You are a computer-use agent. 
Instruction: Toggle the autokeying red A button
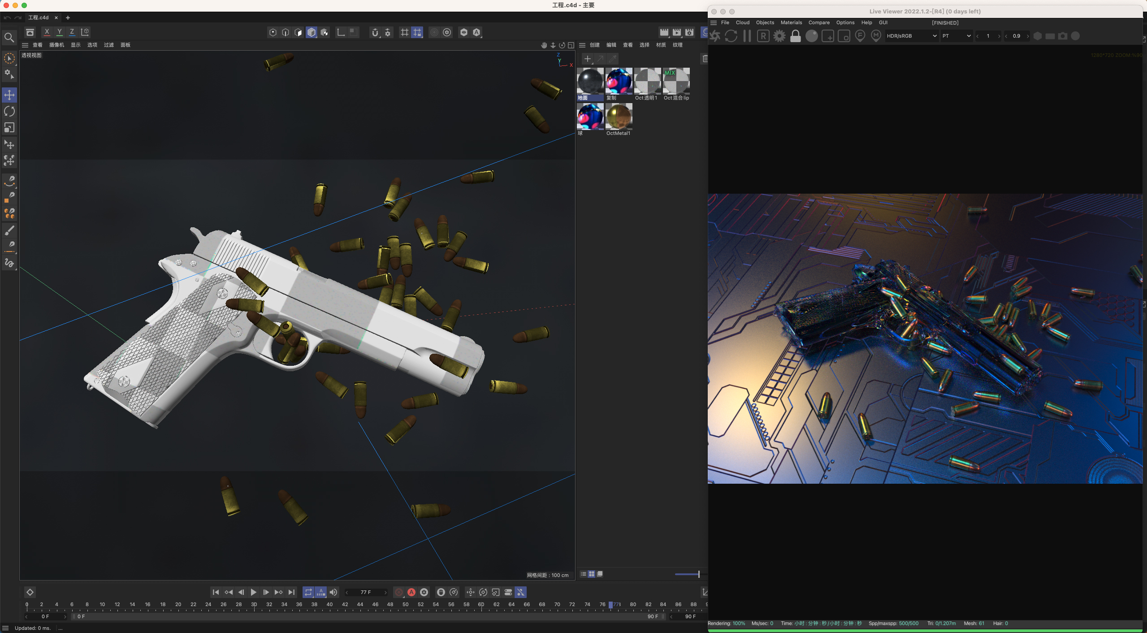tap(411, 592)
